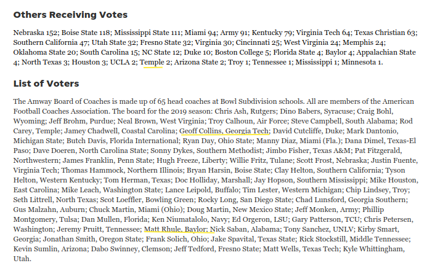The height and width of the screenshot is (263, 435).
Task: Click Ryan Day, Ohio State entry
Action: (207, 141)
